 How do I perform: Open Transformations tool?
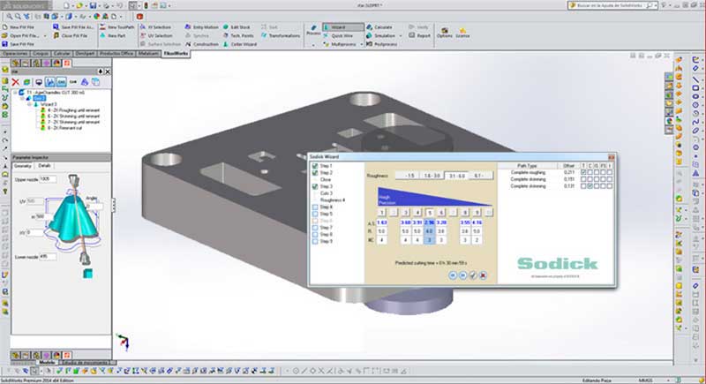pos(281,35)
